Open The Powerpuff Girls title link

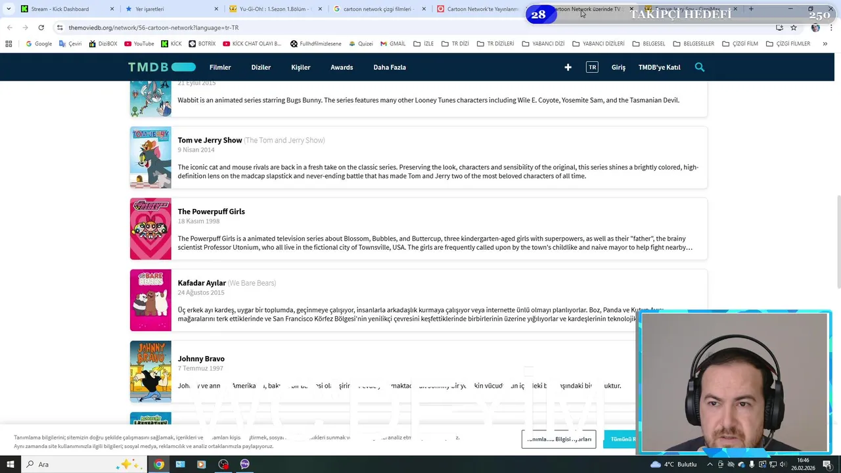tap(211, 211)
